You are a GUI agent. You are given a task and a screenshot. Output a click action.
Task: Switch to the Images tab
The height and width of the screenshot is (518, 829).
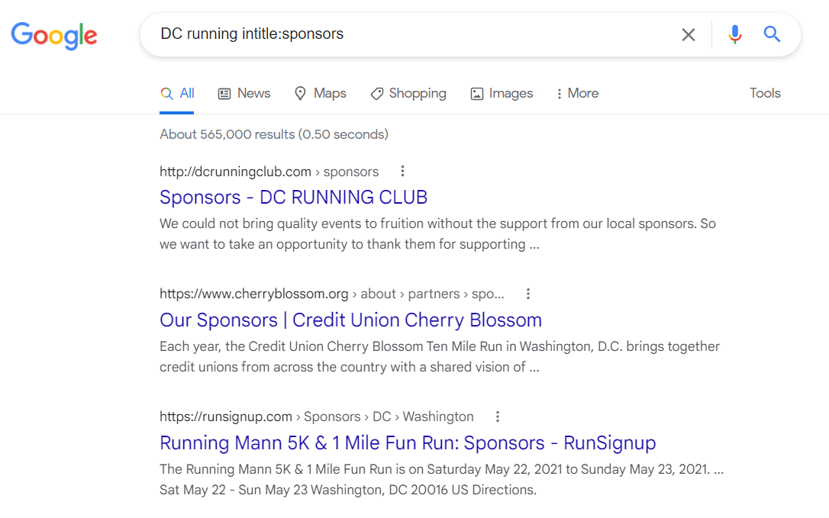point(510,93)
